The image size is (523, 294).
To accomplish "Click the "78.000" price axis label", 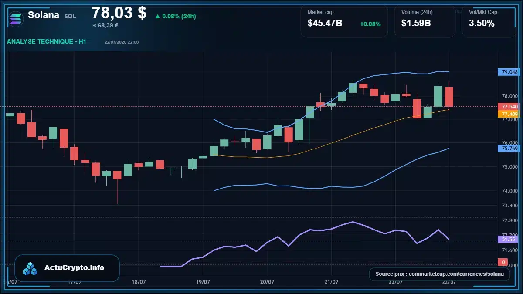I will coord(509,96).
